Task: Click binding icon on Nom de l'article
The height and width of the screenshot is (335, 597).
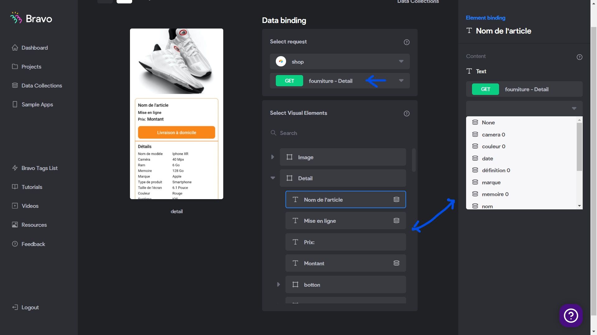Action: pos(396,199)
